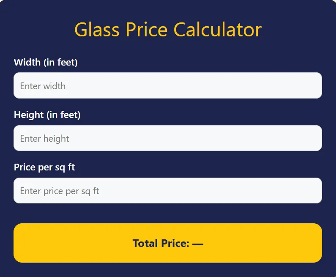This screenshot has width=336, height=277.
Task: Focus the Height input field
Action: tap(168, 138)
